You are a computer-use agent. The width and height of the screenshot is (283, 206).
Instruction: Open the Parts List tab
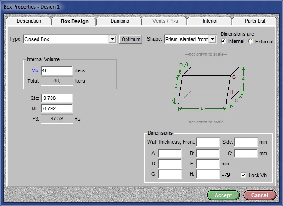pos(255,21)
